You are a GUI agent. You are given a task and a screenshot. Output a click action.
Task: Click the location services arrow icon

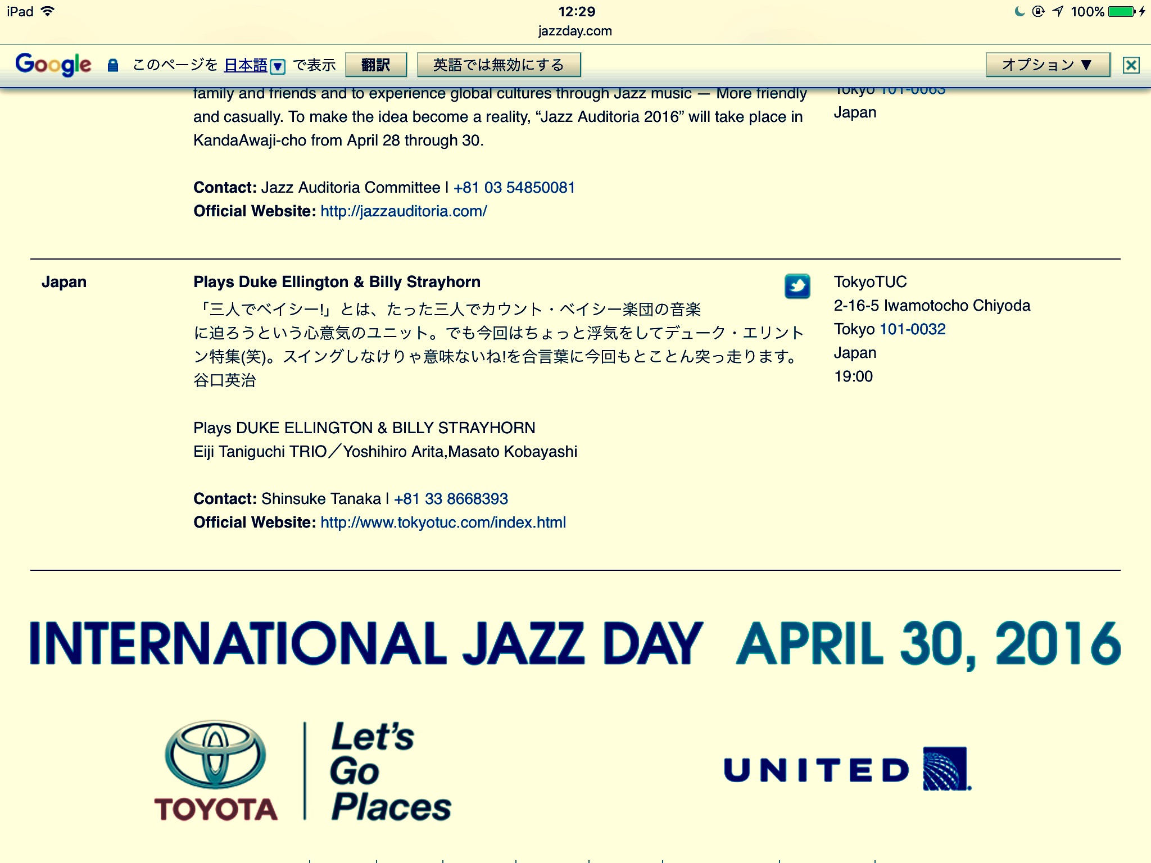point(1058,11)
